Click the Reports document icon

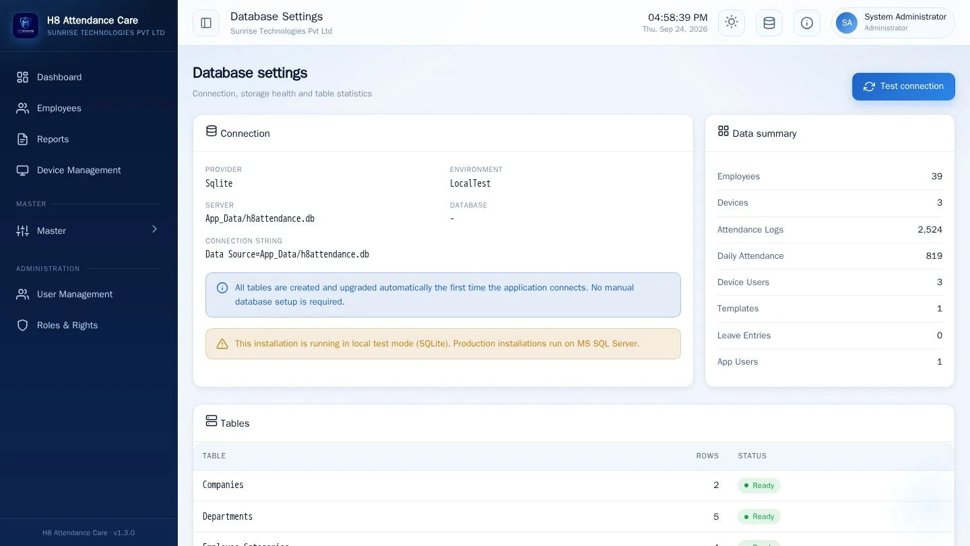(23, 139)
